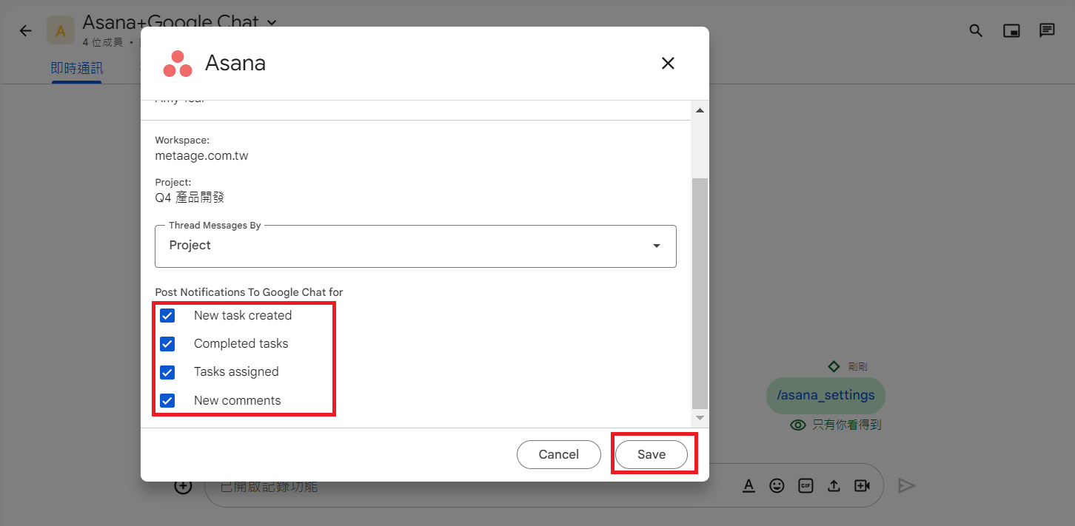Open the Thread Messages By dropdown

[x=415, y=246]
